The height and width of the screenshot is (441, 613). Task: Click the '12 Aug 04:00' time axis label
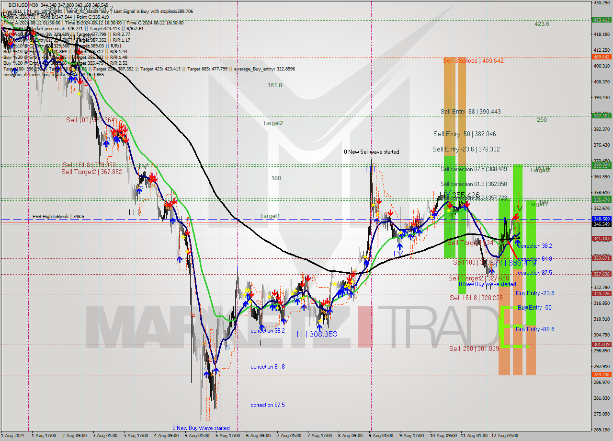pos(505,436)
